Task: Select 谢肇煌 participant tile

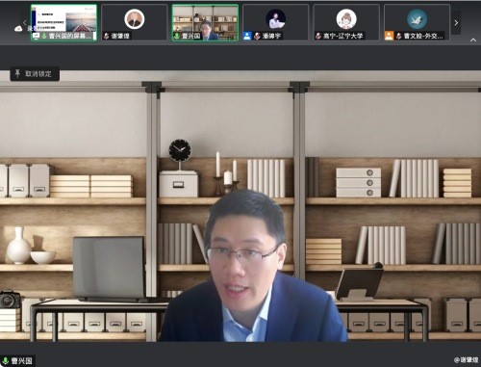Action: pos(135,22)
